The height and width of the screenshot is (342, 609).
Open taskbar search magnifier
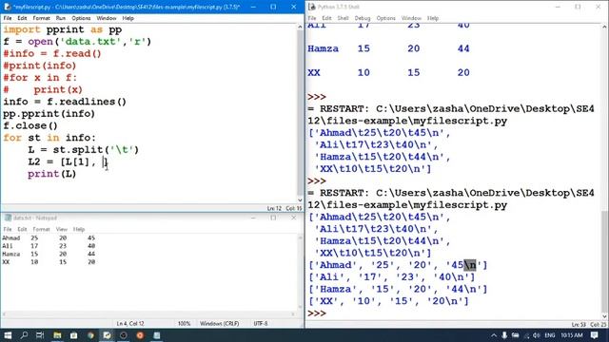pos(24,335)
